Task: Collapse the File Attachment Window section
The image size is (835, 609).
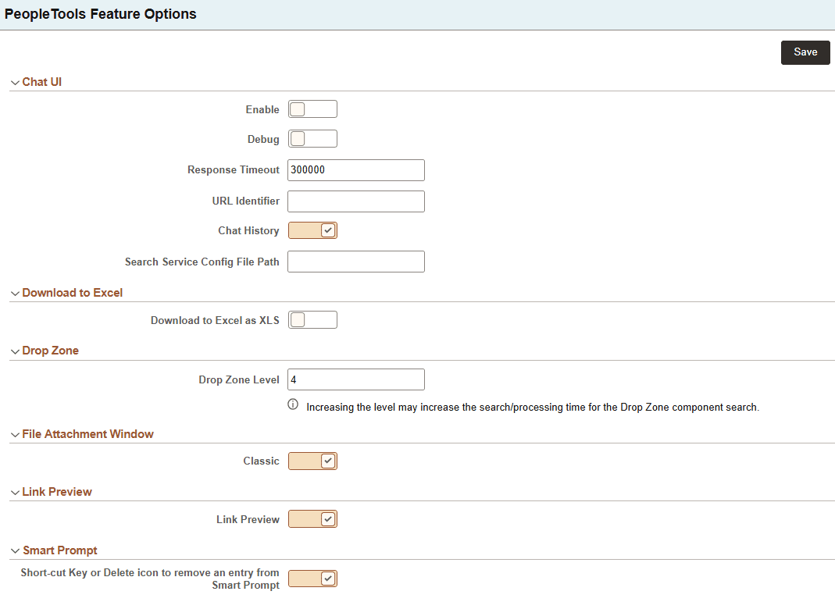Action: pyautogui.click(x=15, y=435)
